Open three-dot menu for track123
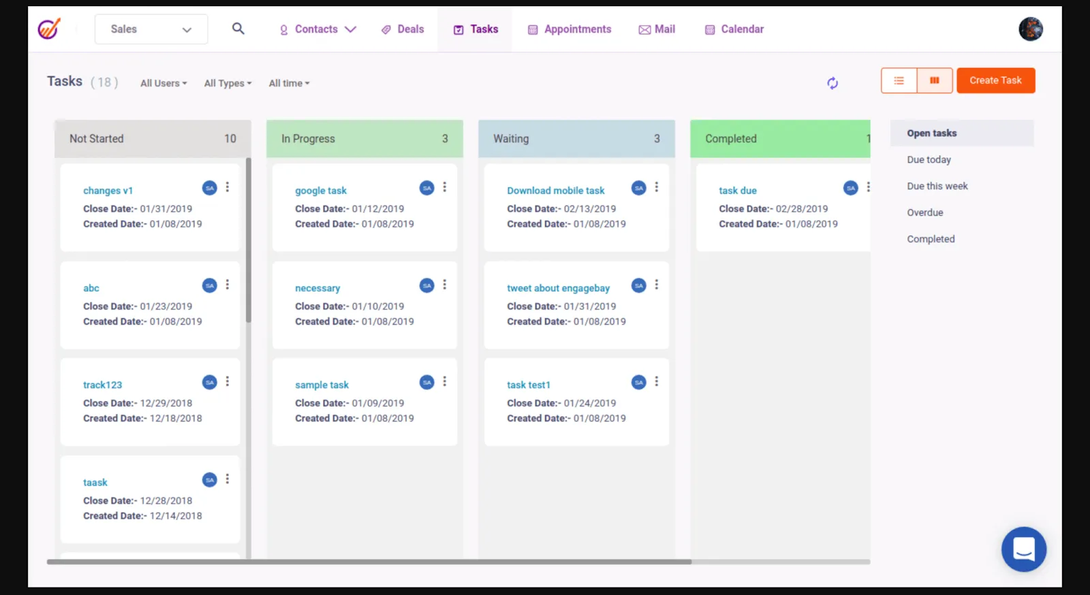Image resolution: width=1090 pixels, height=595 pixels. point(228,381)
